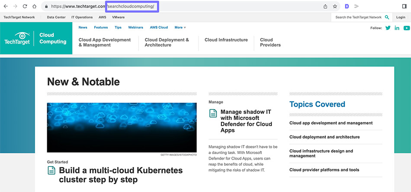Open TechTarget YouTube channel icon
The image size is (411, 192).
(x=407, y=28)
